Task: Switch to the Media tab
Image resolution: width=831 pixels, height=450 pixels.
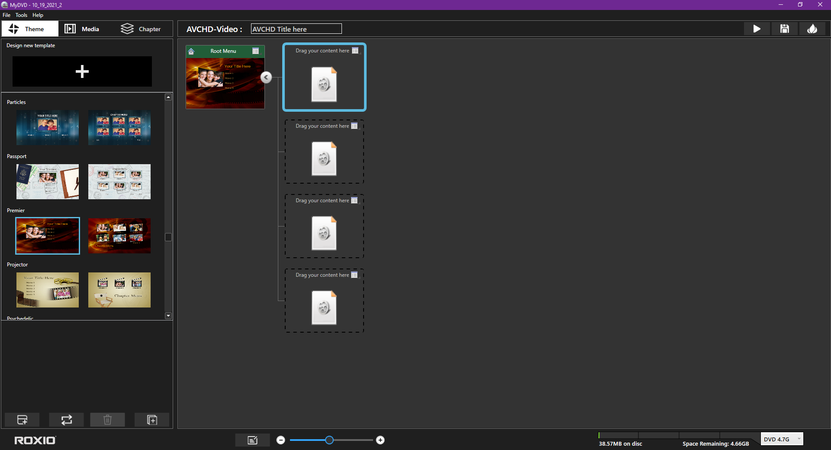Action: point(82,29)
